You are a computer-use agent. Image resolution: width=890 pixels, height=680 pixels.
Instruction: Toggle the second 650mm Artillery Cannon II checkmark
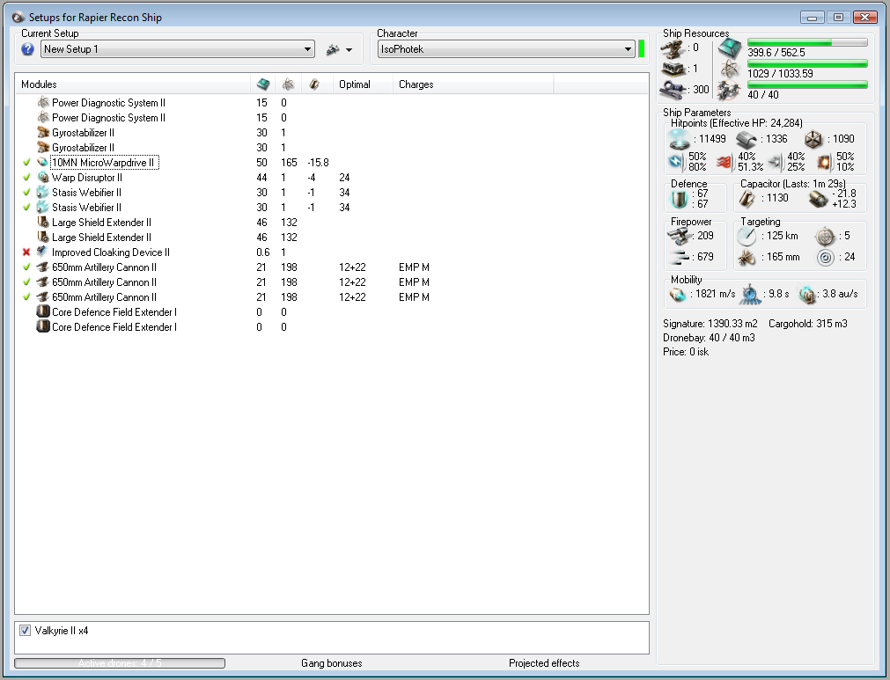(x=26, y=282)
